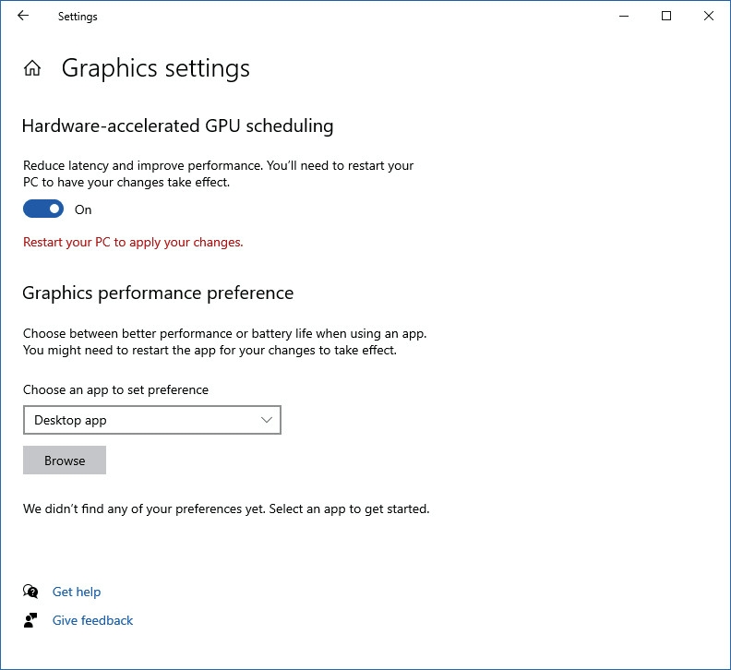731x670 pixels.
Task: Click the Graphics performance preference heading
Action: [x=158, y=293]
